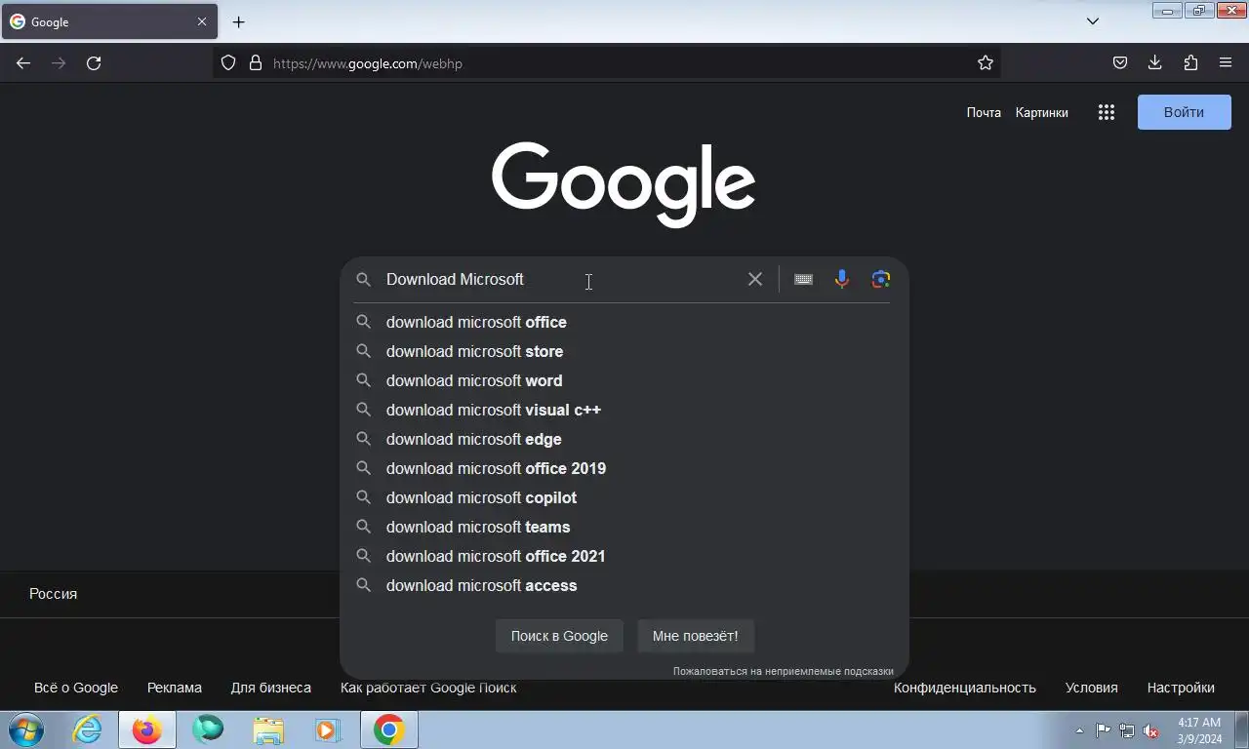Viewport: 1249px width, 749px height.
Task: Launch Internet Explorer from taskbar
Action: pyautogui.click(x=88, y=729)
